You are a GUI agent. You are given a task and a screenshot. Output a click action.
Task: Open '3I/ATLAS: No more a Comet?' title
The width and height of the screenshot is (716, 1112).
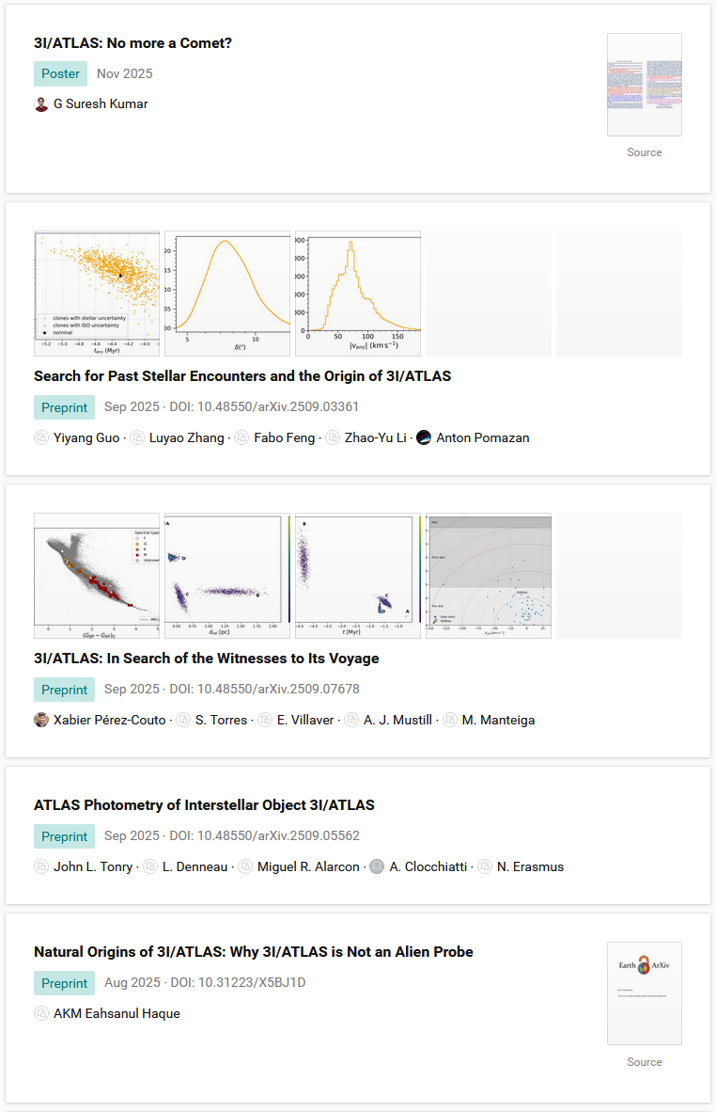click(132, 43)
